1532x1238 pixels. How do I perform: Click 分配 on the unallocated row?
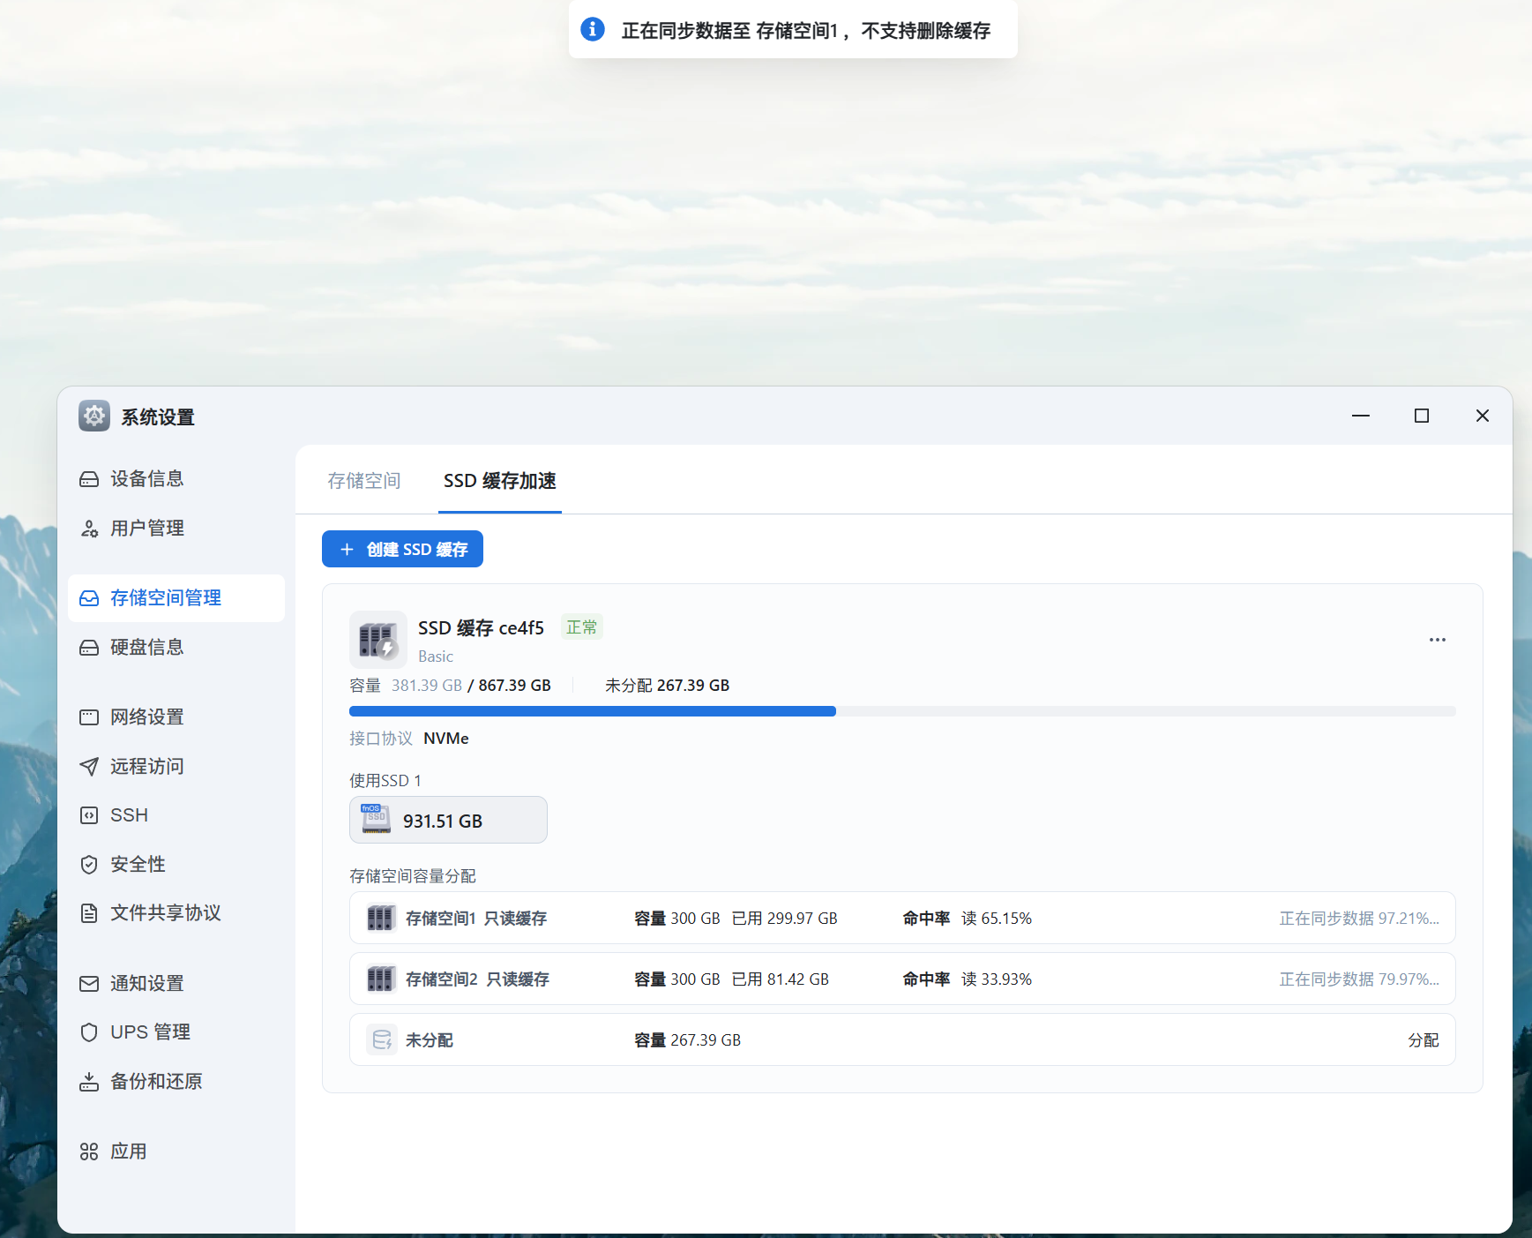pos(1424,1040)
